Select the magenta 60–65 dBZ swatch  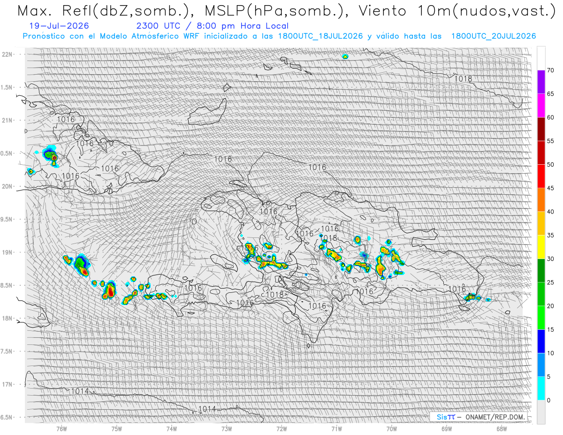[541, 105]
